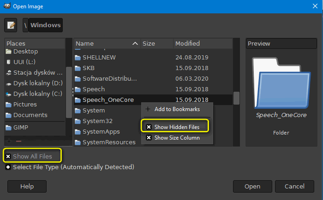This screenshot has height=200, width=323.
Task: Toggle the Show Size Column checkbox
Action: click(149, 137)
